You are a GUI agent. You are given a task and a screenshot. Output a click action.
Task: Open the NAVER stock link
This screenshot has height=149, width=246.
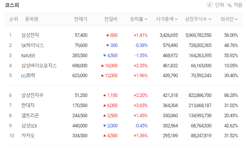tap(28, 56)
